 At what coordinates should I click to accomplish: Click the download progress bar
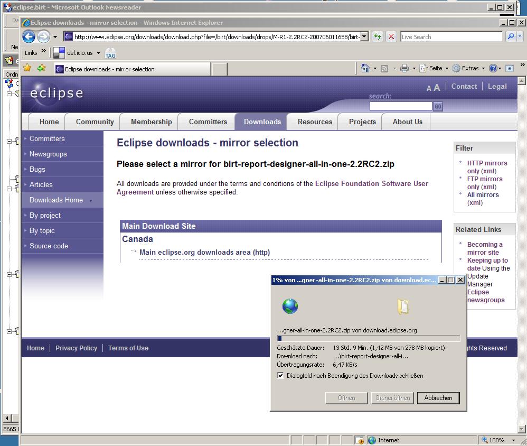pos(369,339)
